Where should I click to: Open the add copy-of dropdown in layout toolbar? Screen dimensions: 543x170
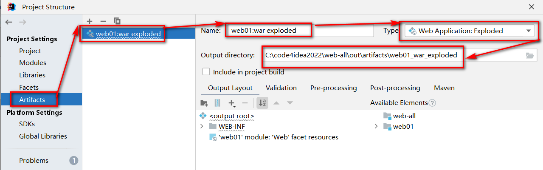233,103
